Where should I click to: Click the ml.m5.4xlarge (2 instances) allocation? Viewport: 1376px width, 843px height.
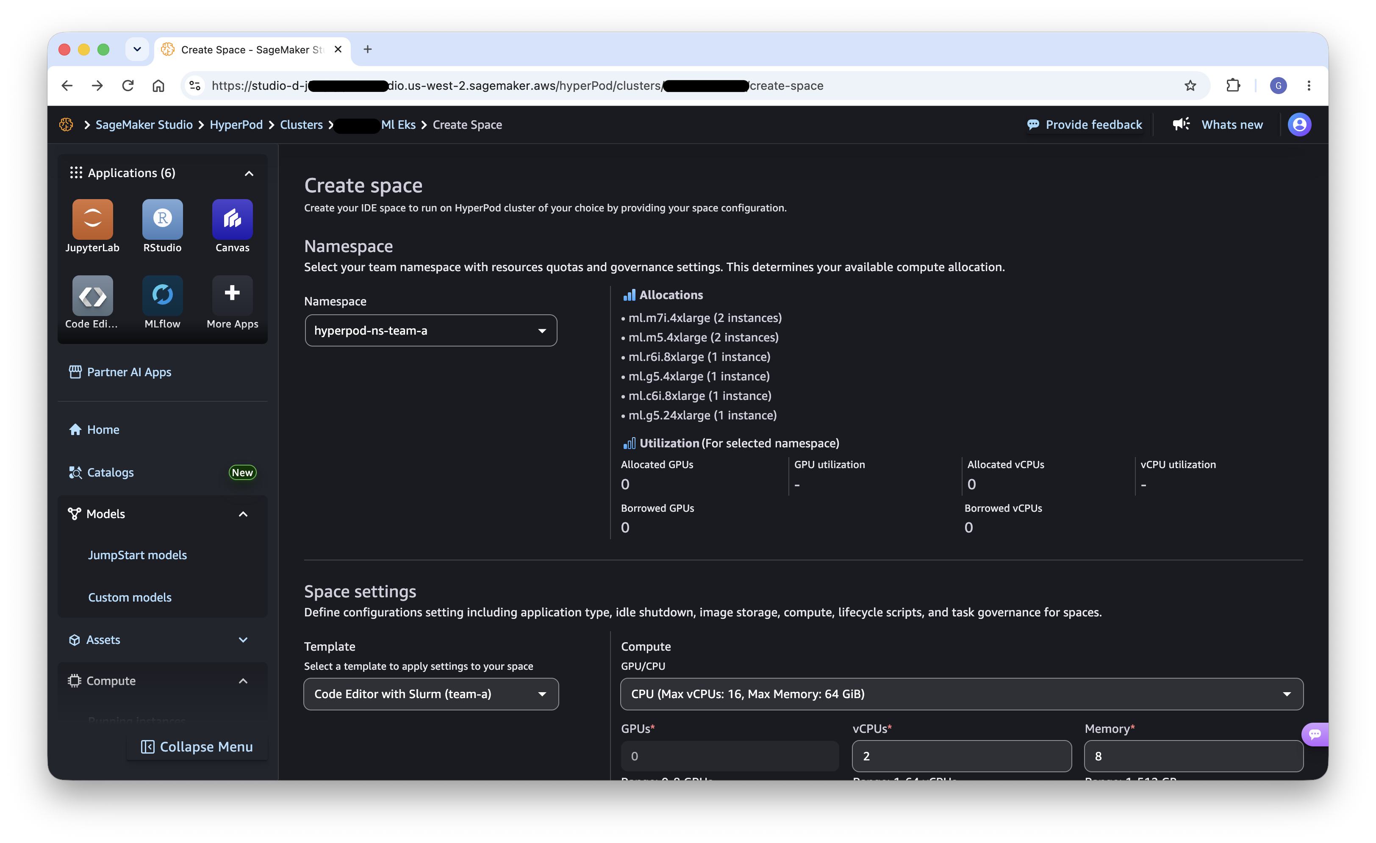703,337
